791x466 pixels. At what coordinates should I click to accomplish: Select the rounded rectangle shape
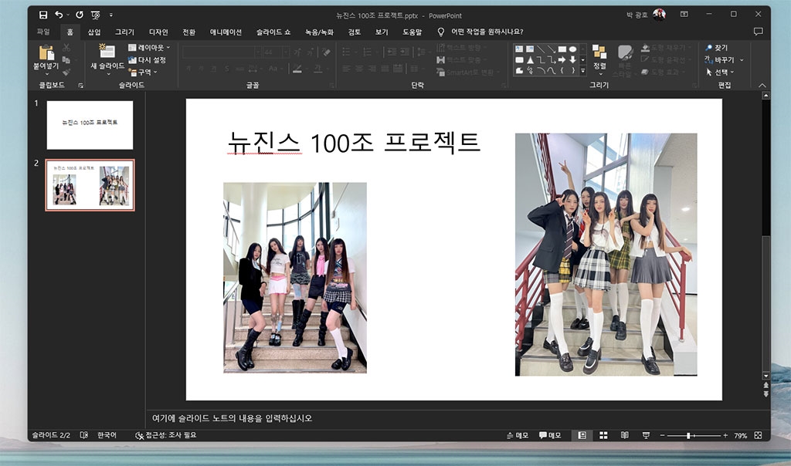click(x=518, y=60)
